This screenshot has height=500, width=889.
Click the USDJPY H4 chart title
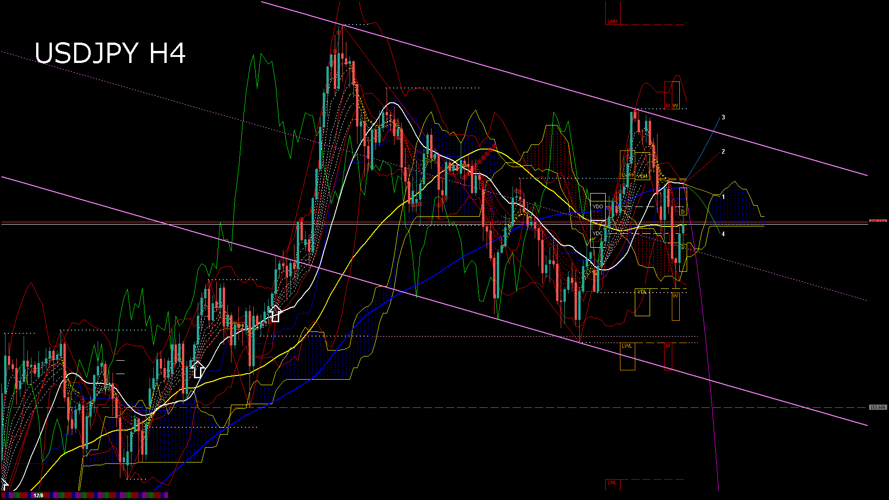(110, 53)
